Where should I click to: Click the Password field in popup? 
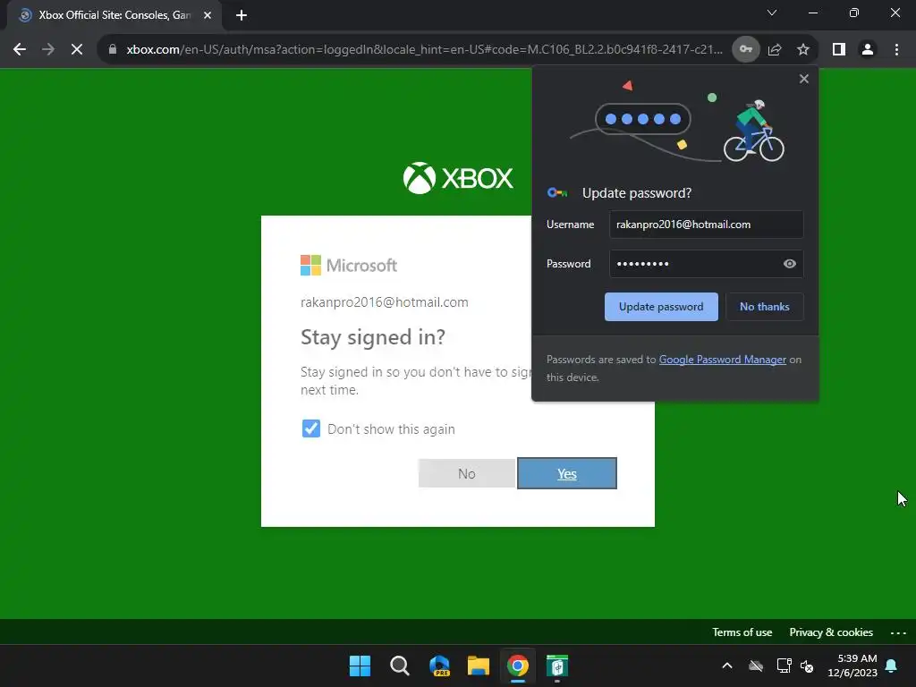[x=707, y=264]
